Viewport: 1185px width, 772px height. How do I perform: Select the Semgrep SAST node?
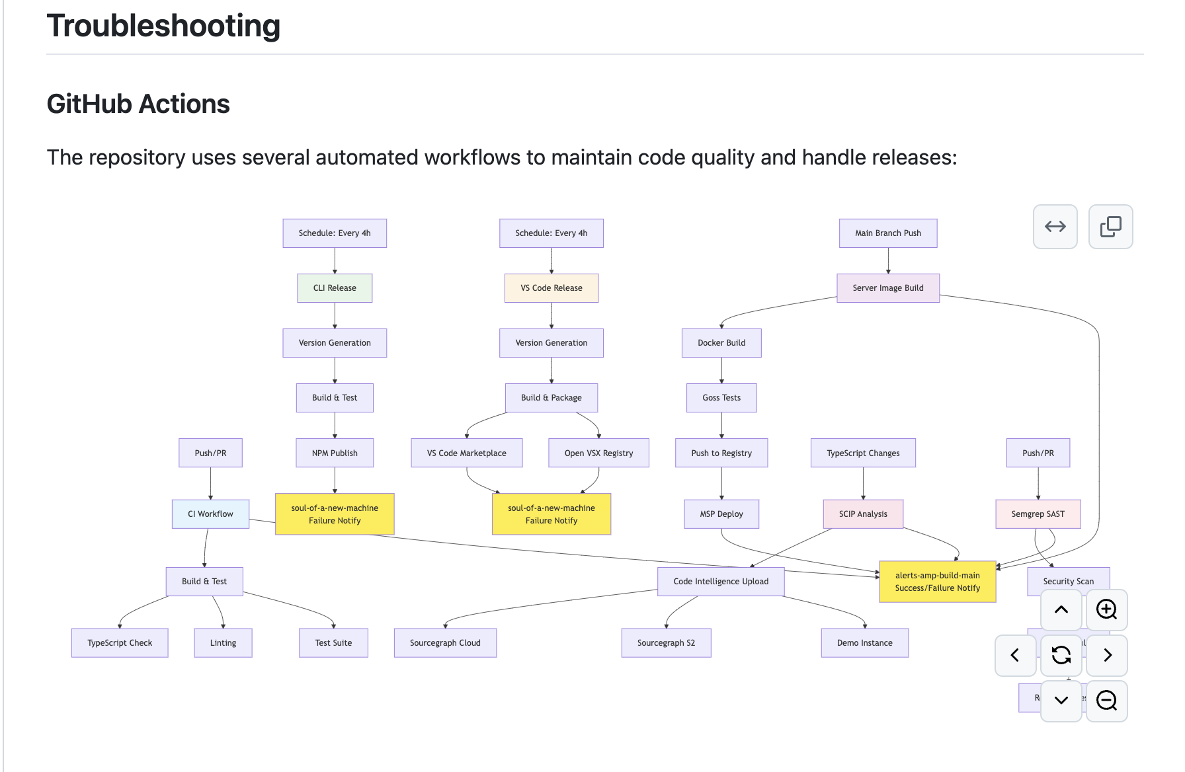[x=1038, y=514]
